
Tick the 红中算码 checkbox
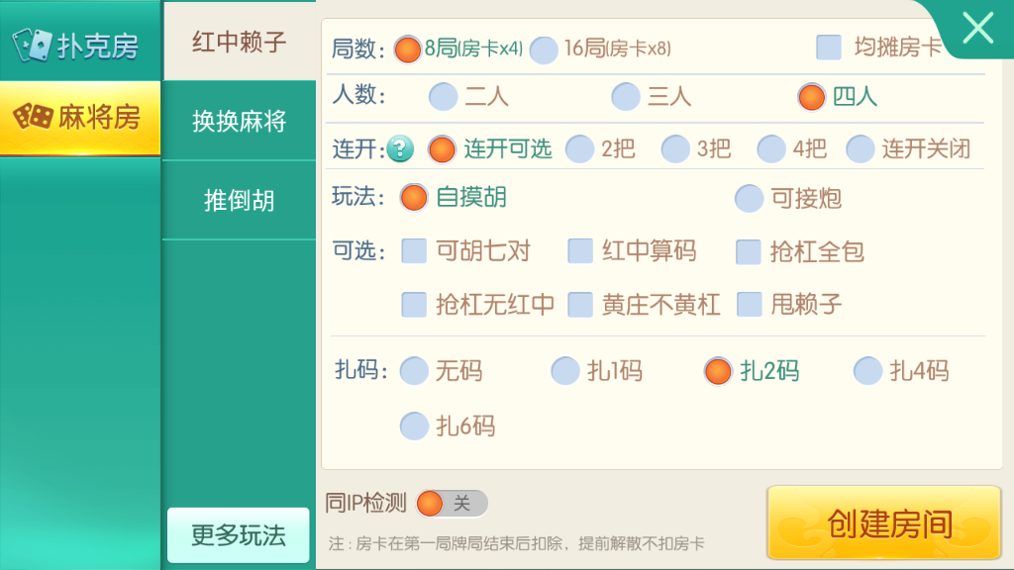pos(580,251)
